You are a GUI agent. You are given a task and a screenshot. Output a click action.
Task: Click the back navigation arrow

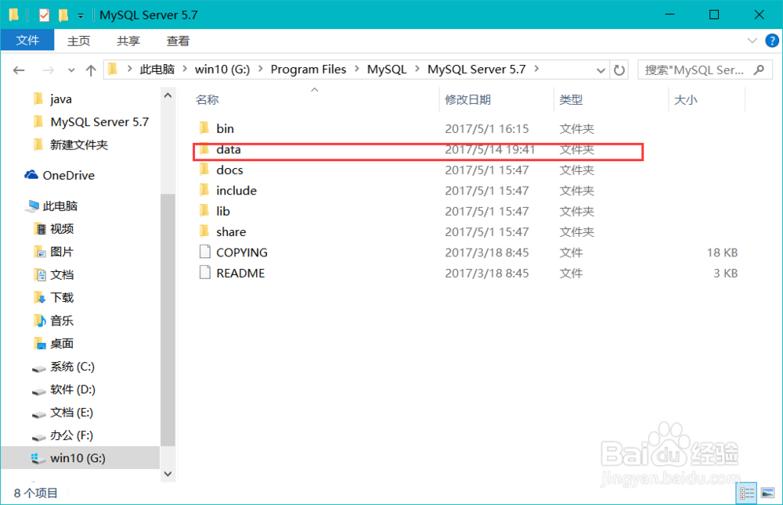[19, 69]
